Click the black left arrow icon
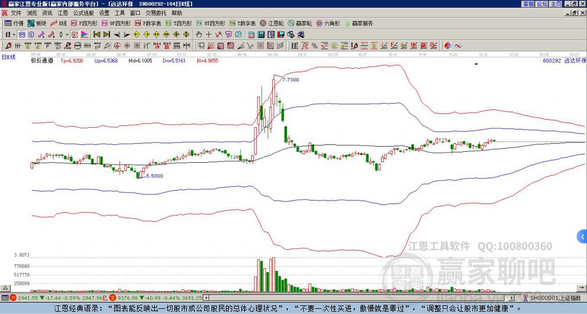Viewport: 587px width, 314px height. pos(117,35)
